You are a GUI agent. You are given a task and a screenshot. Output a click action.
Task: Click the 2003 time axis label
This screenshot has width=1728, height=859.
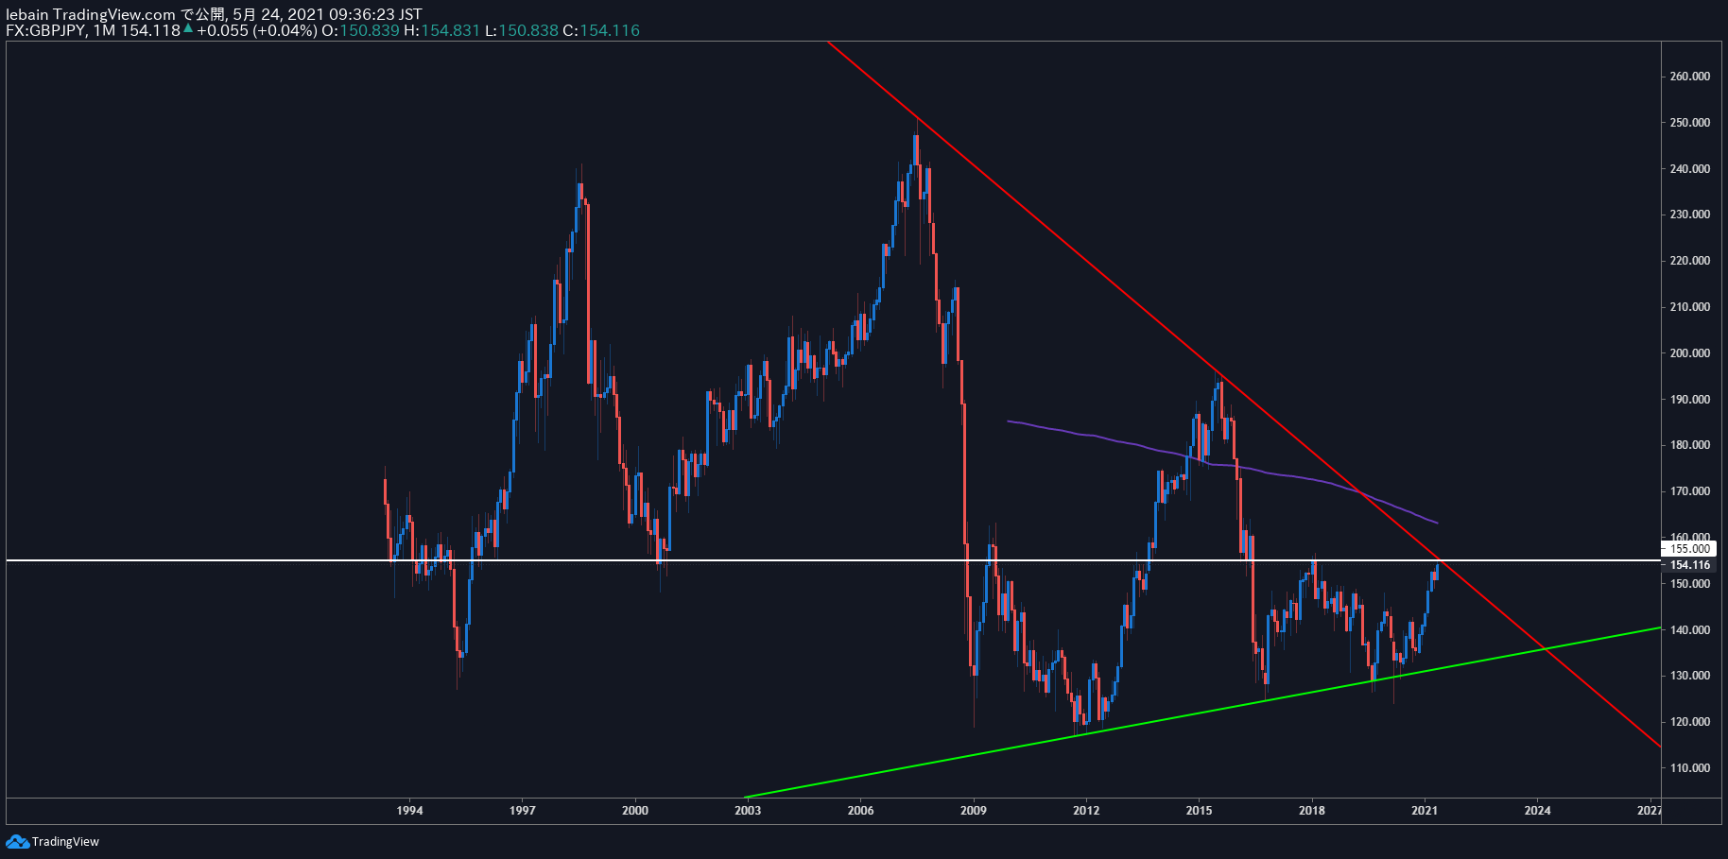click(748, 811)
